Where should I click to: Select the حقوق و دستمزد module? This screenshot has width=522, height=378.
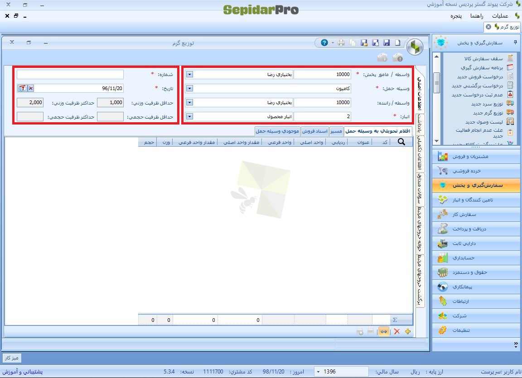(x=476, y=272)
